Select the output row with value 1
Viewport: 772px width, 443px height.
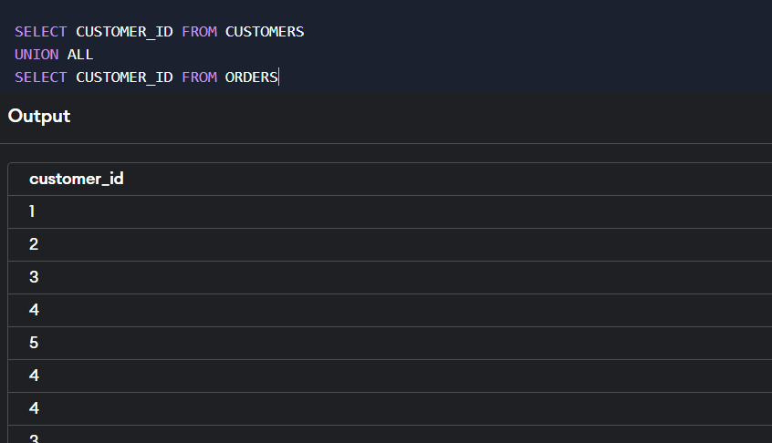390,211
